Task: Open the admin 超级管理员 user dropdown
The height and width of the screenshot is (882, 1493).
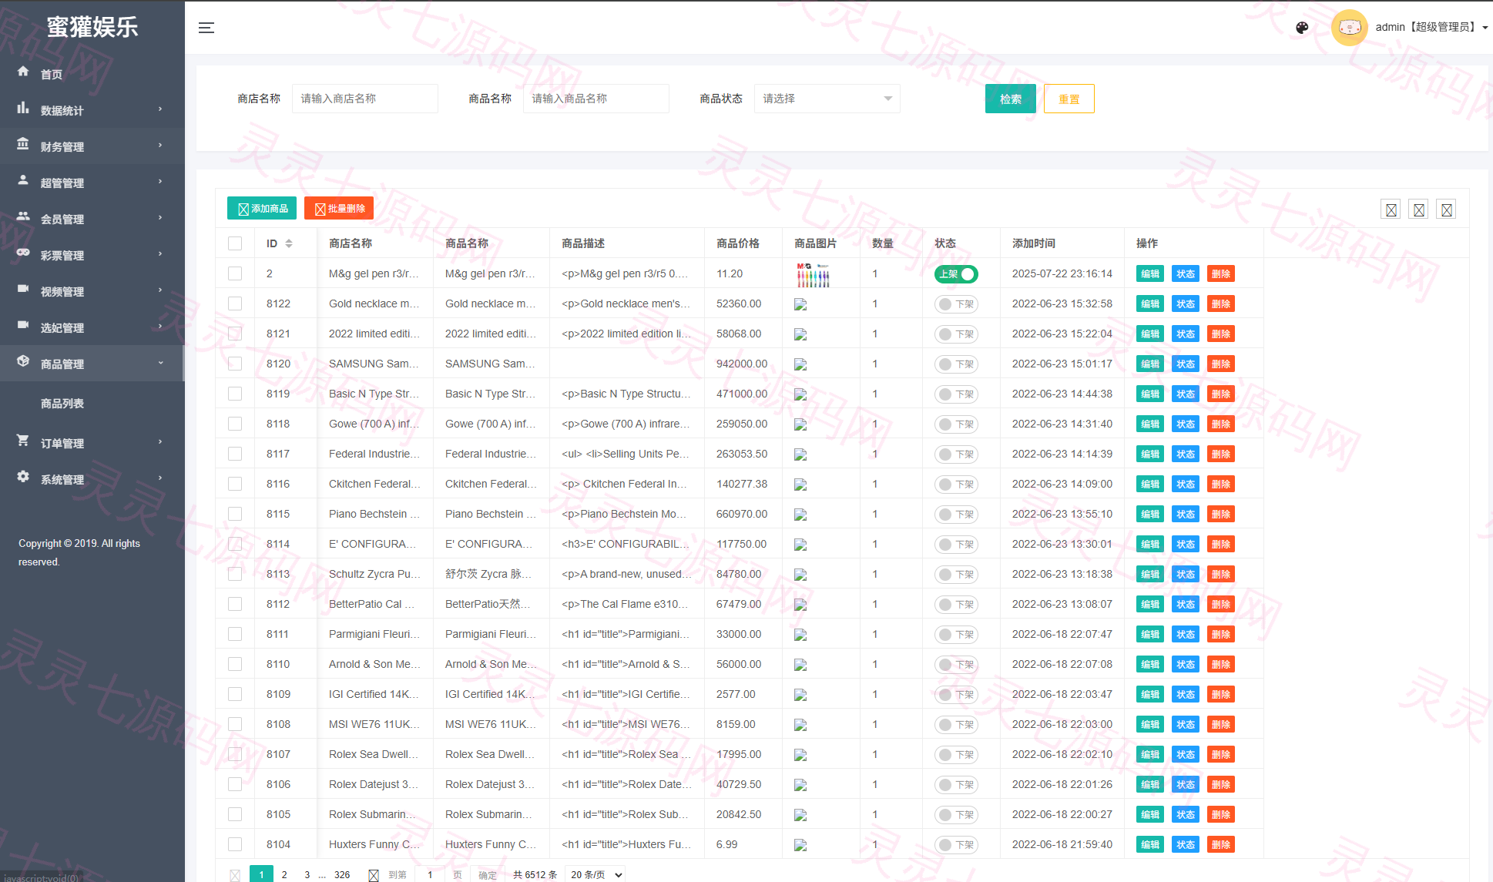Action: [x=1431, y=27]
